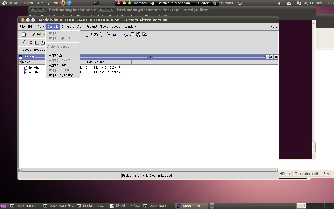Click the Save disk toolbar icon

click(39, 34)
